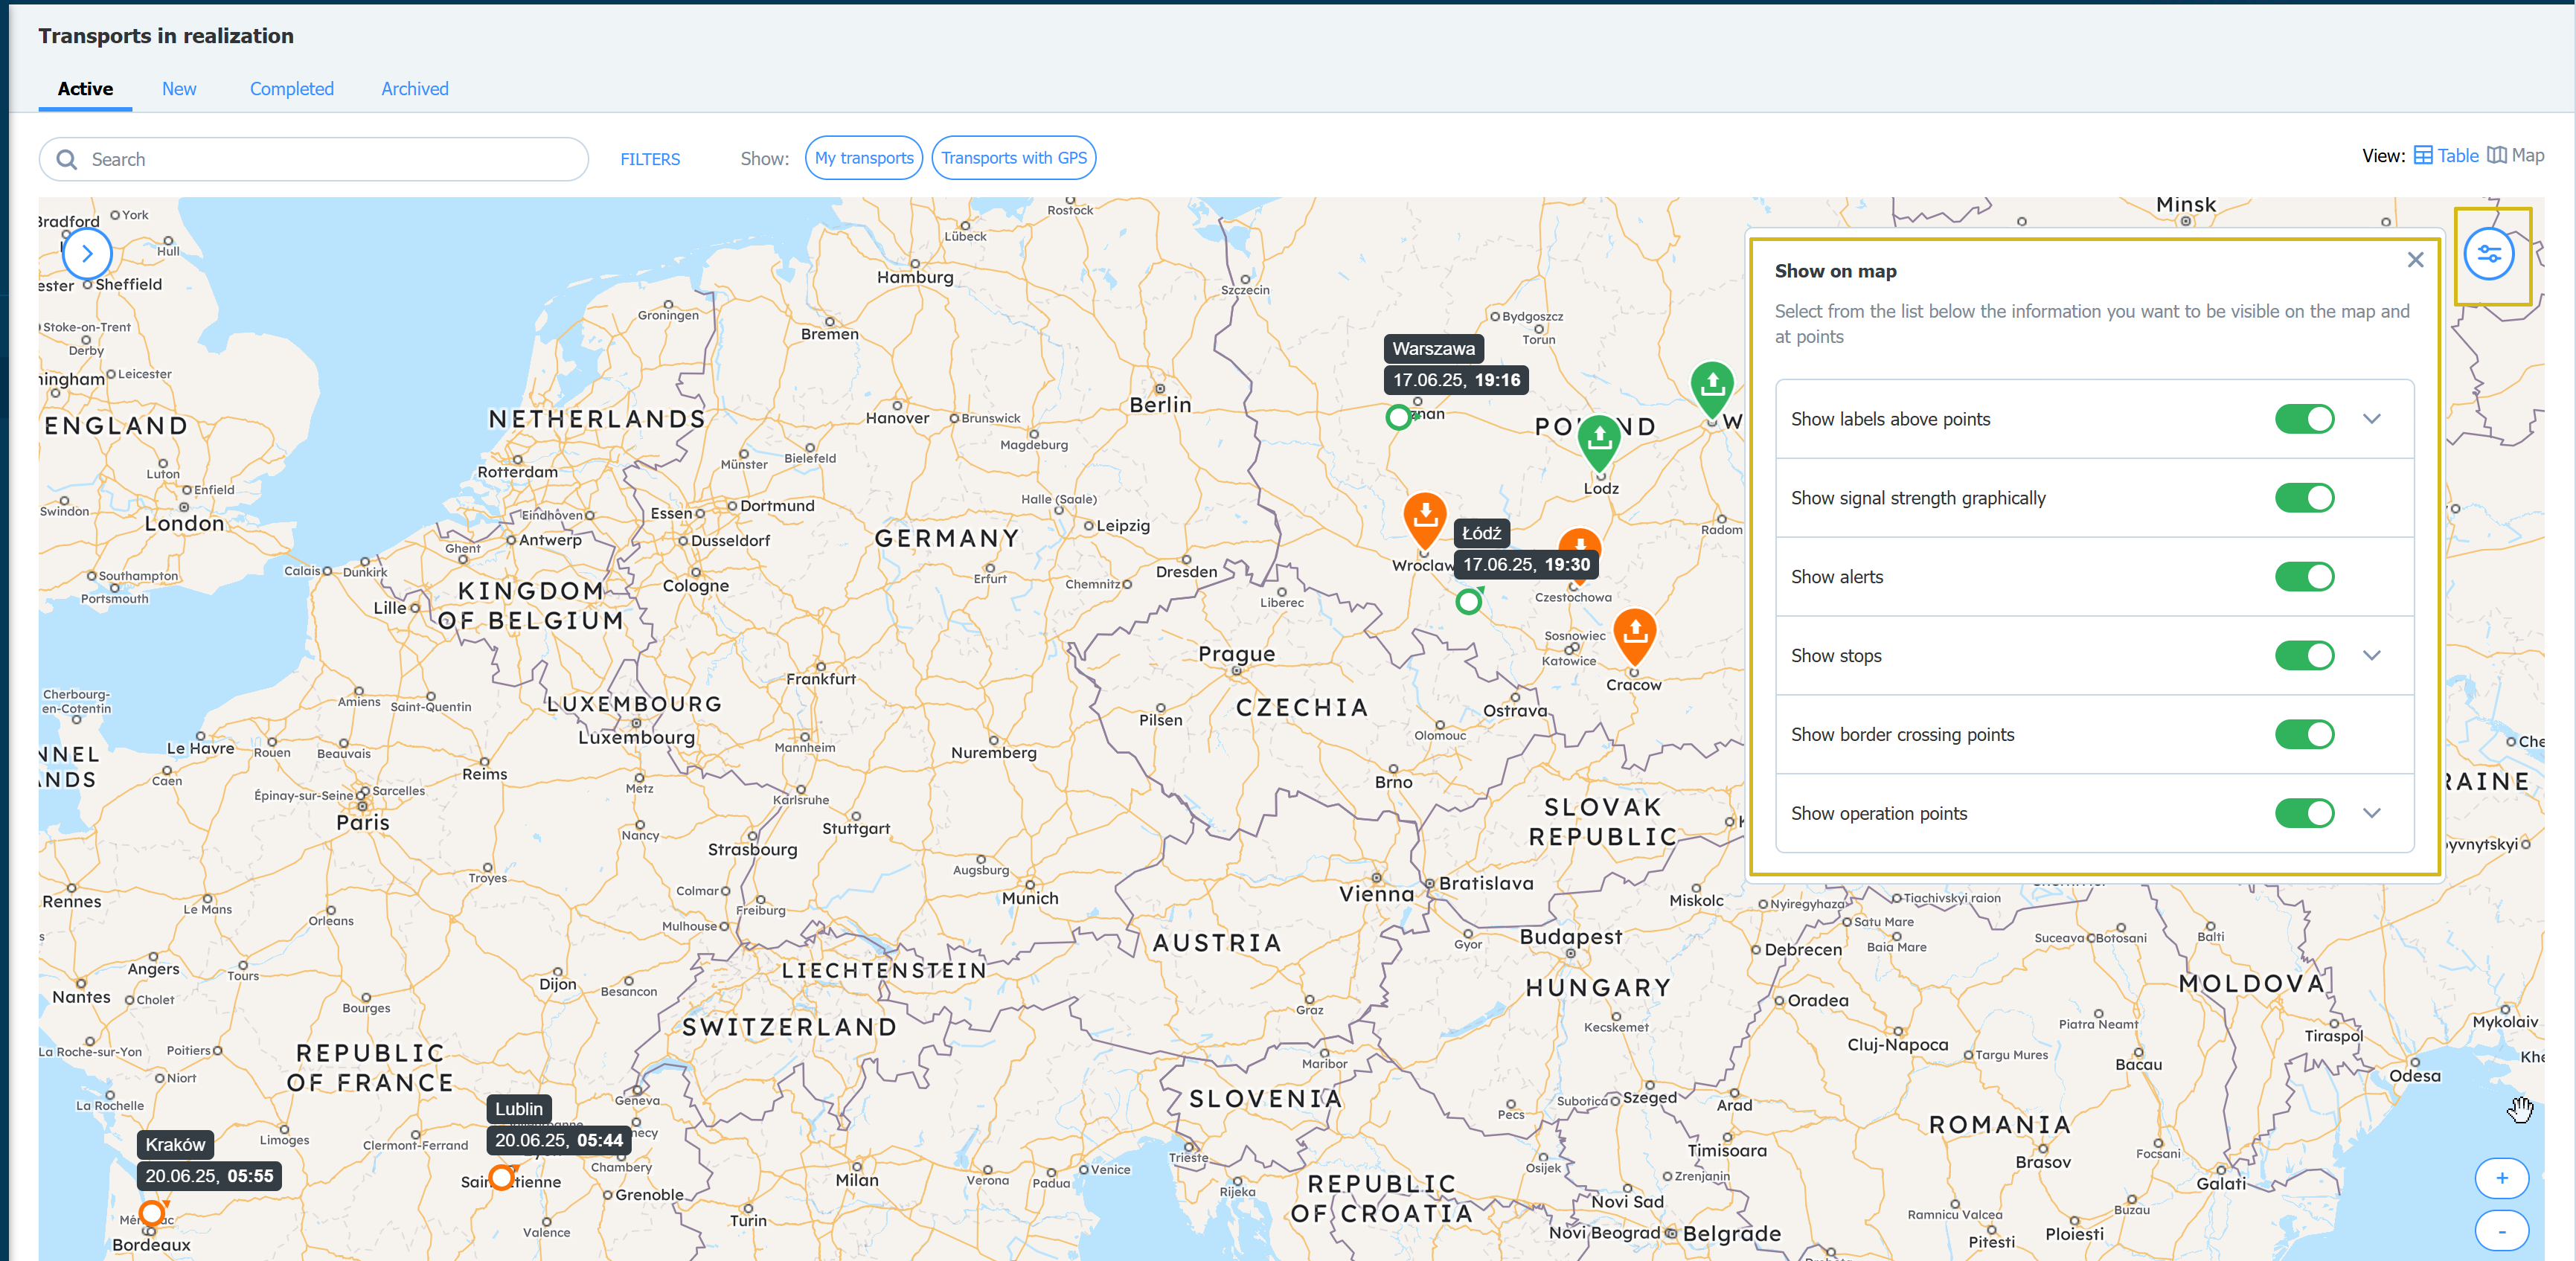This screenshot has height=1261, width=2576.
Task: Toggle Show signal strength graphically
Action: (x=2304, y=498)
